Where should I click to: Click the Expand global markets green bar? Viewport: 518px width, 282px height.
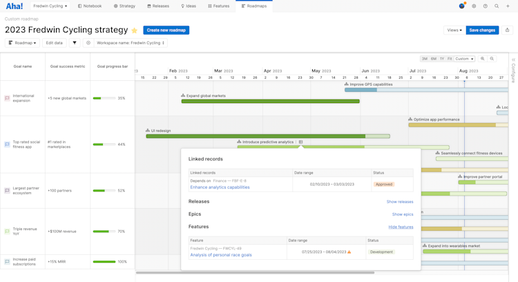coord(271,101)
